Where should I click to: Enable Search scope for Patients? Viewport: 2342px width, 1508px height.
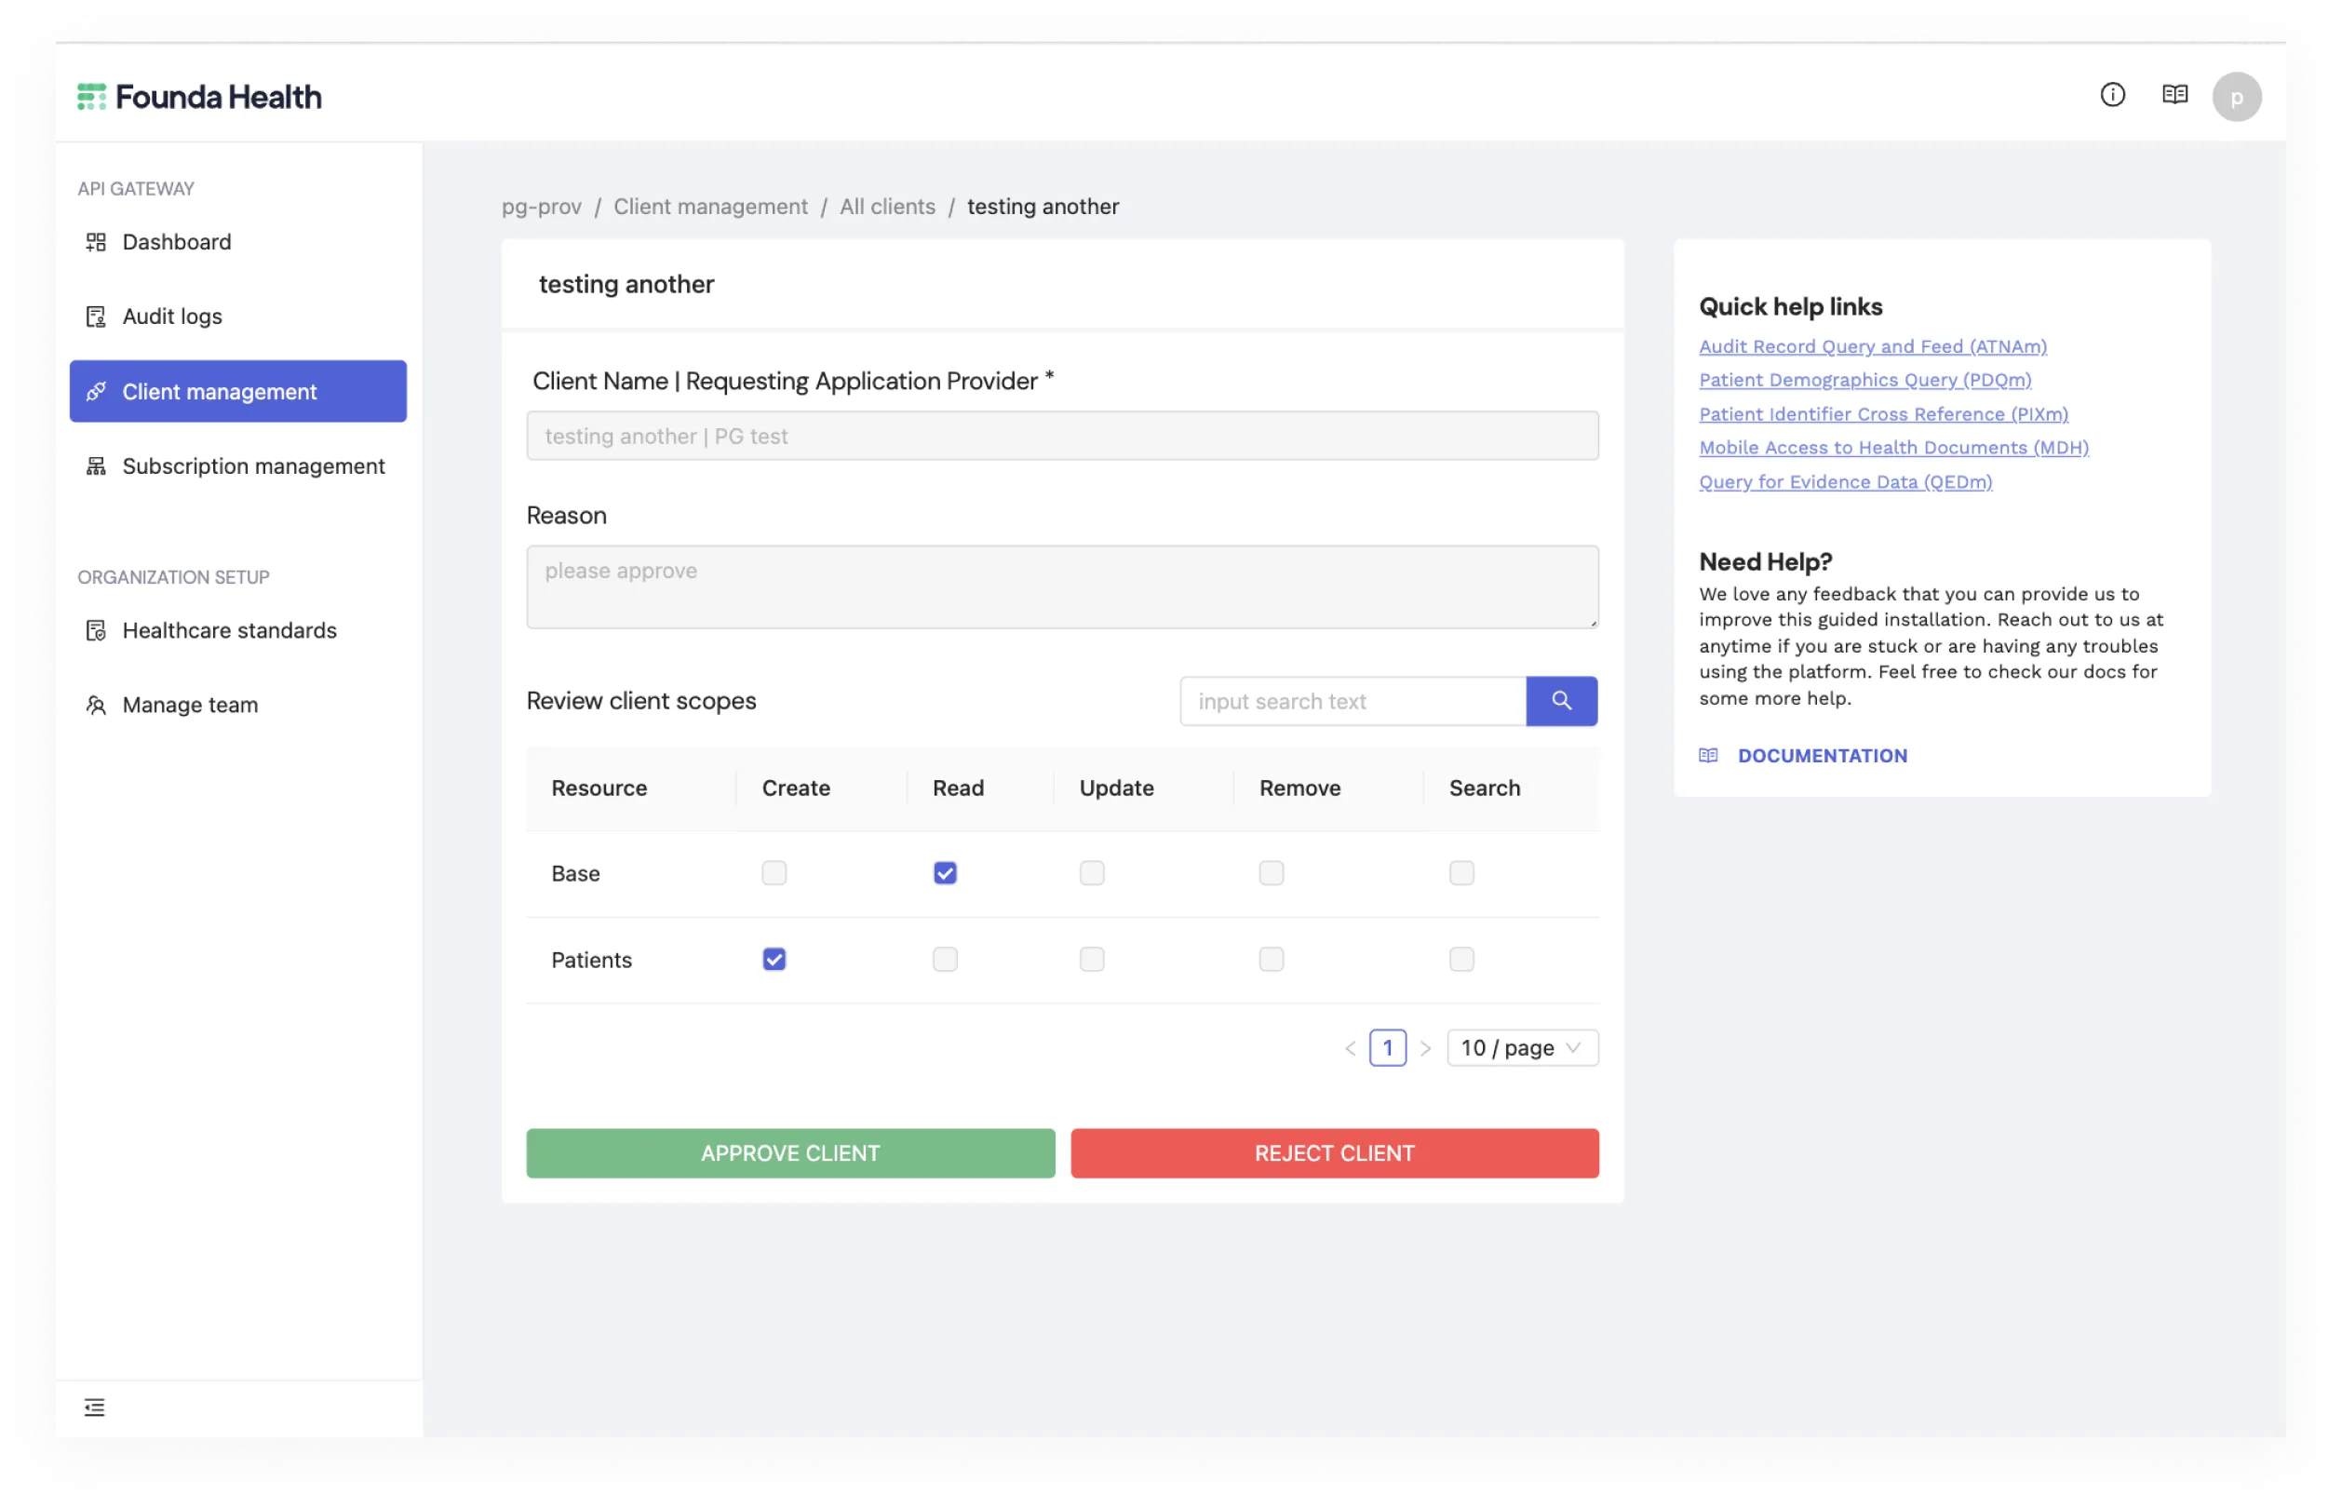[1460, 959]
